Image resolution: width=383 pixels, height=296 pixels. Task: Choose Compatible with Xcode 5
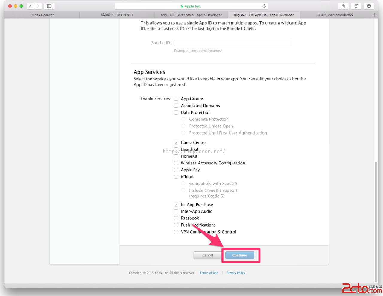tap(183, 184)
